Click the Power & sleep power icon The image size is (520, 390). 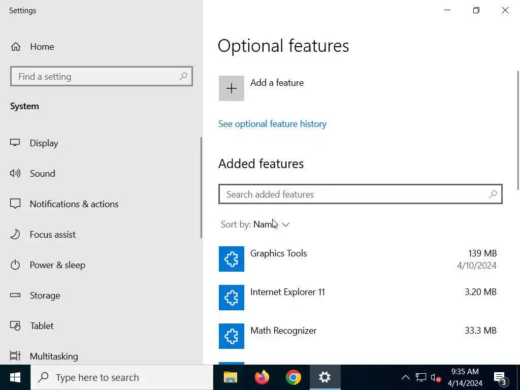point(15,265)
